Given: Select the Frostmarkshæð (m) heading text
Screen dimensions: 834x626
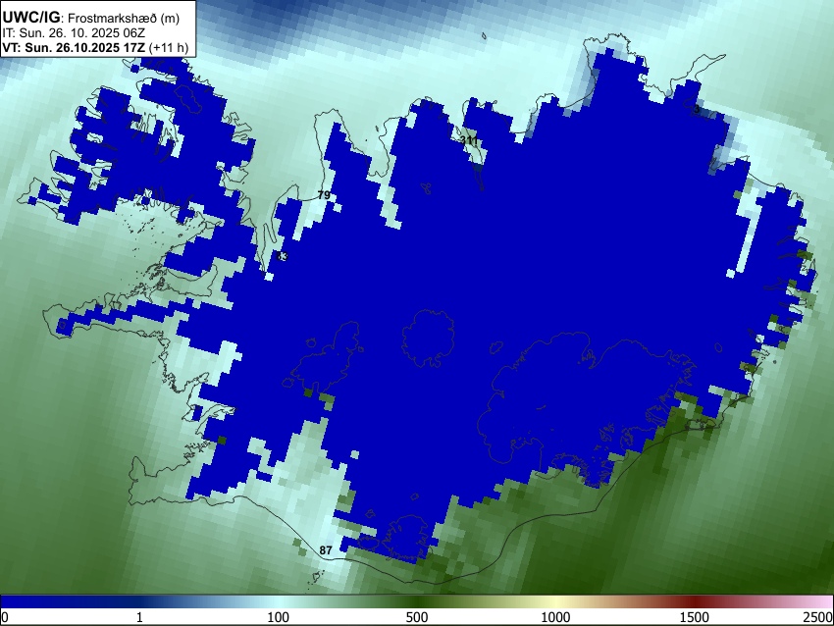Looking at the screenshot, I should (124, 18).
